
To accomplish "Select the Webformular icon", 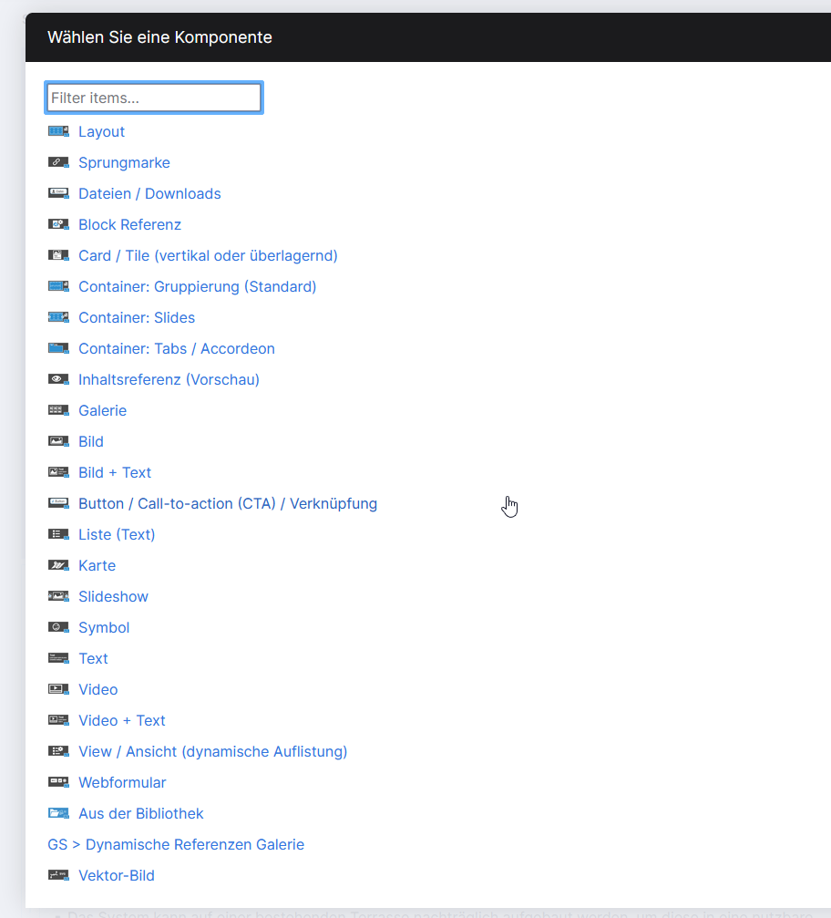I will tap(58, 781).
